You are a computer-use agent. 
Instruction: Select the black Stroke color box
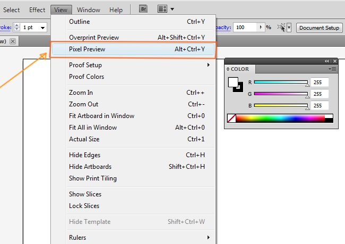pos(238,87)
